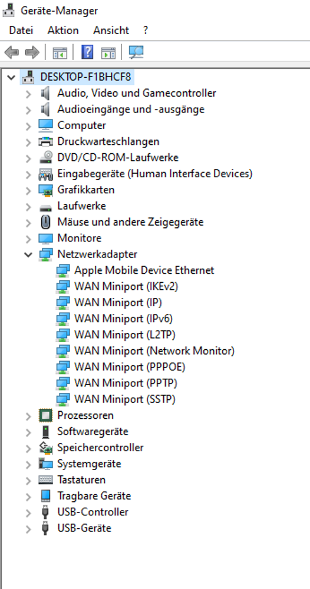This screenshot has height=589, width=310.
Task: Select WAN Miniport (Network Monitor) entry
Action: [x=154, y=351]
